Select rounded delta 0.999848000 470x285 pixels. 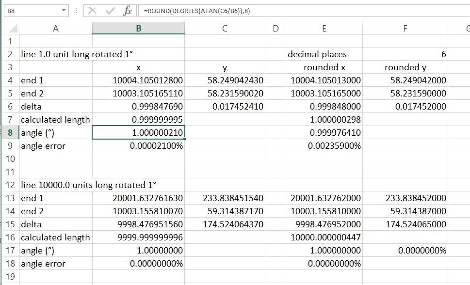pos(324,106)
